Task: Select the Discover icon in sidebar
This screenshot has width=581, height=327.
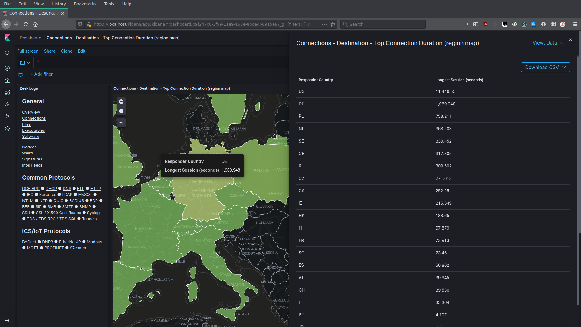Action: tap(7, 68)
